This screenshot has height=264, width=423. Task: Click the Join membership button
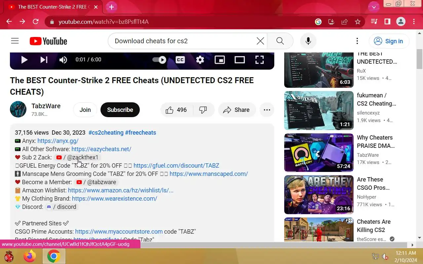click(x=85, y=110)
